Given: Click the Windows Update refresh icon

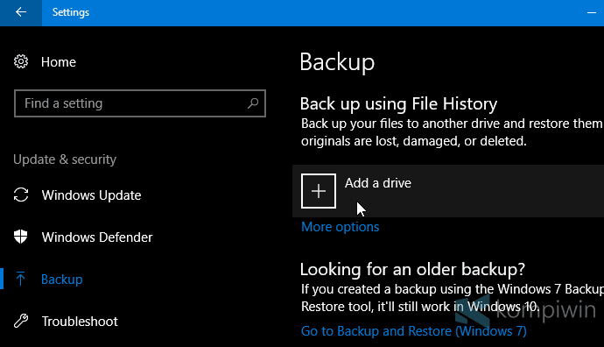Looking at the screenshot, I should 21,195.
